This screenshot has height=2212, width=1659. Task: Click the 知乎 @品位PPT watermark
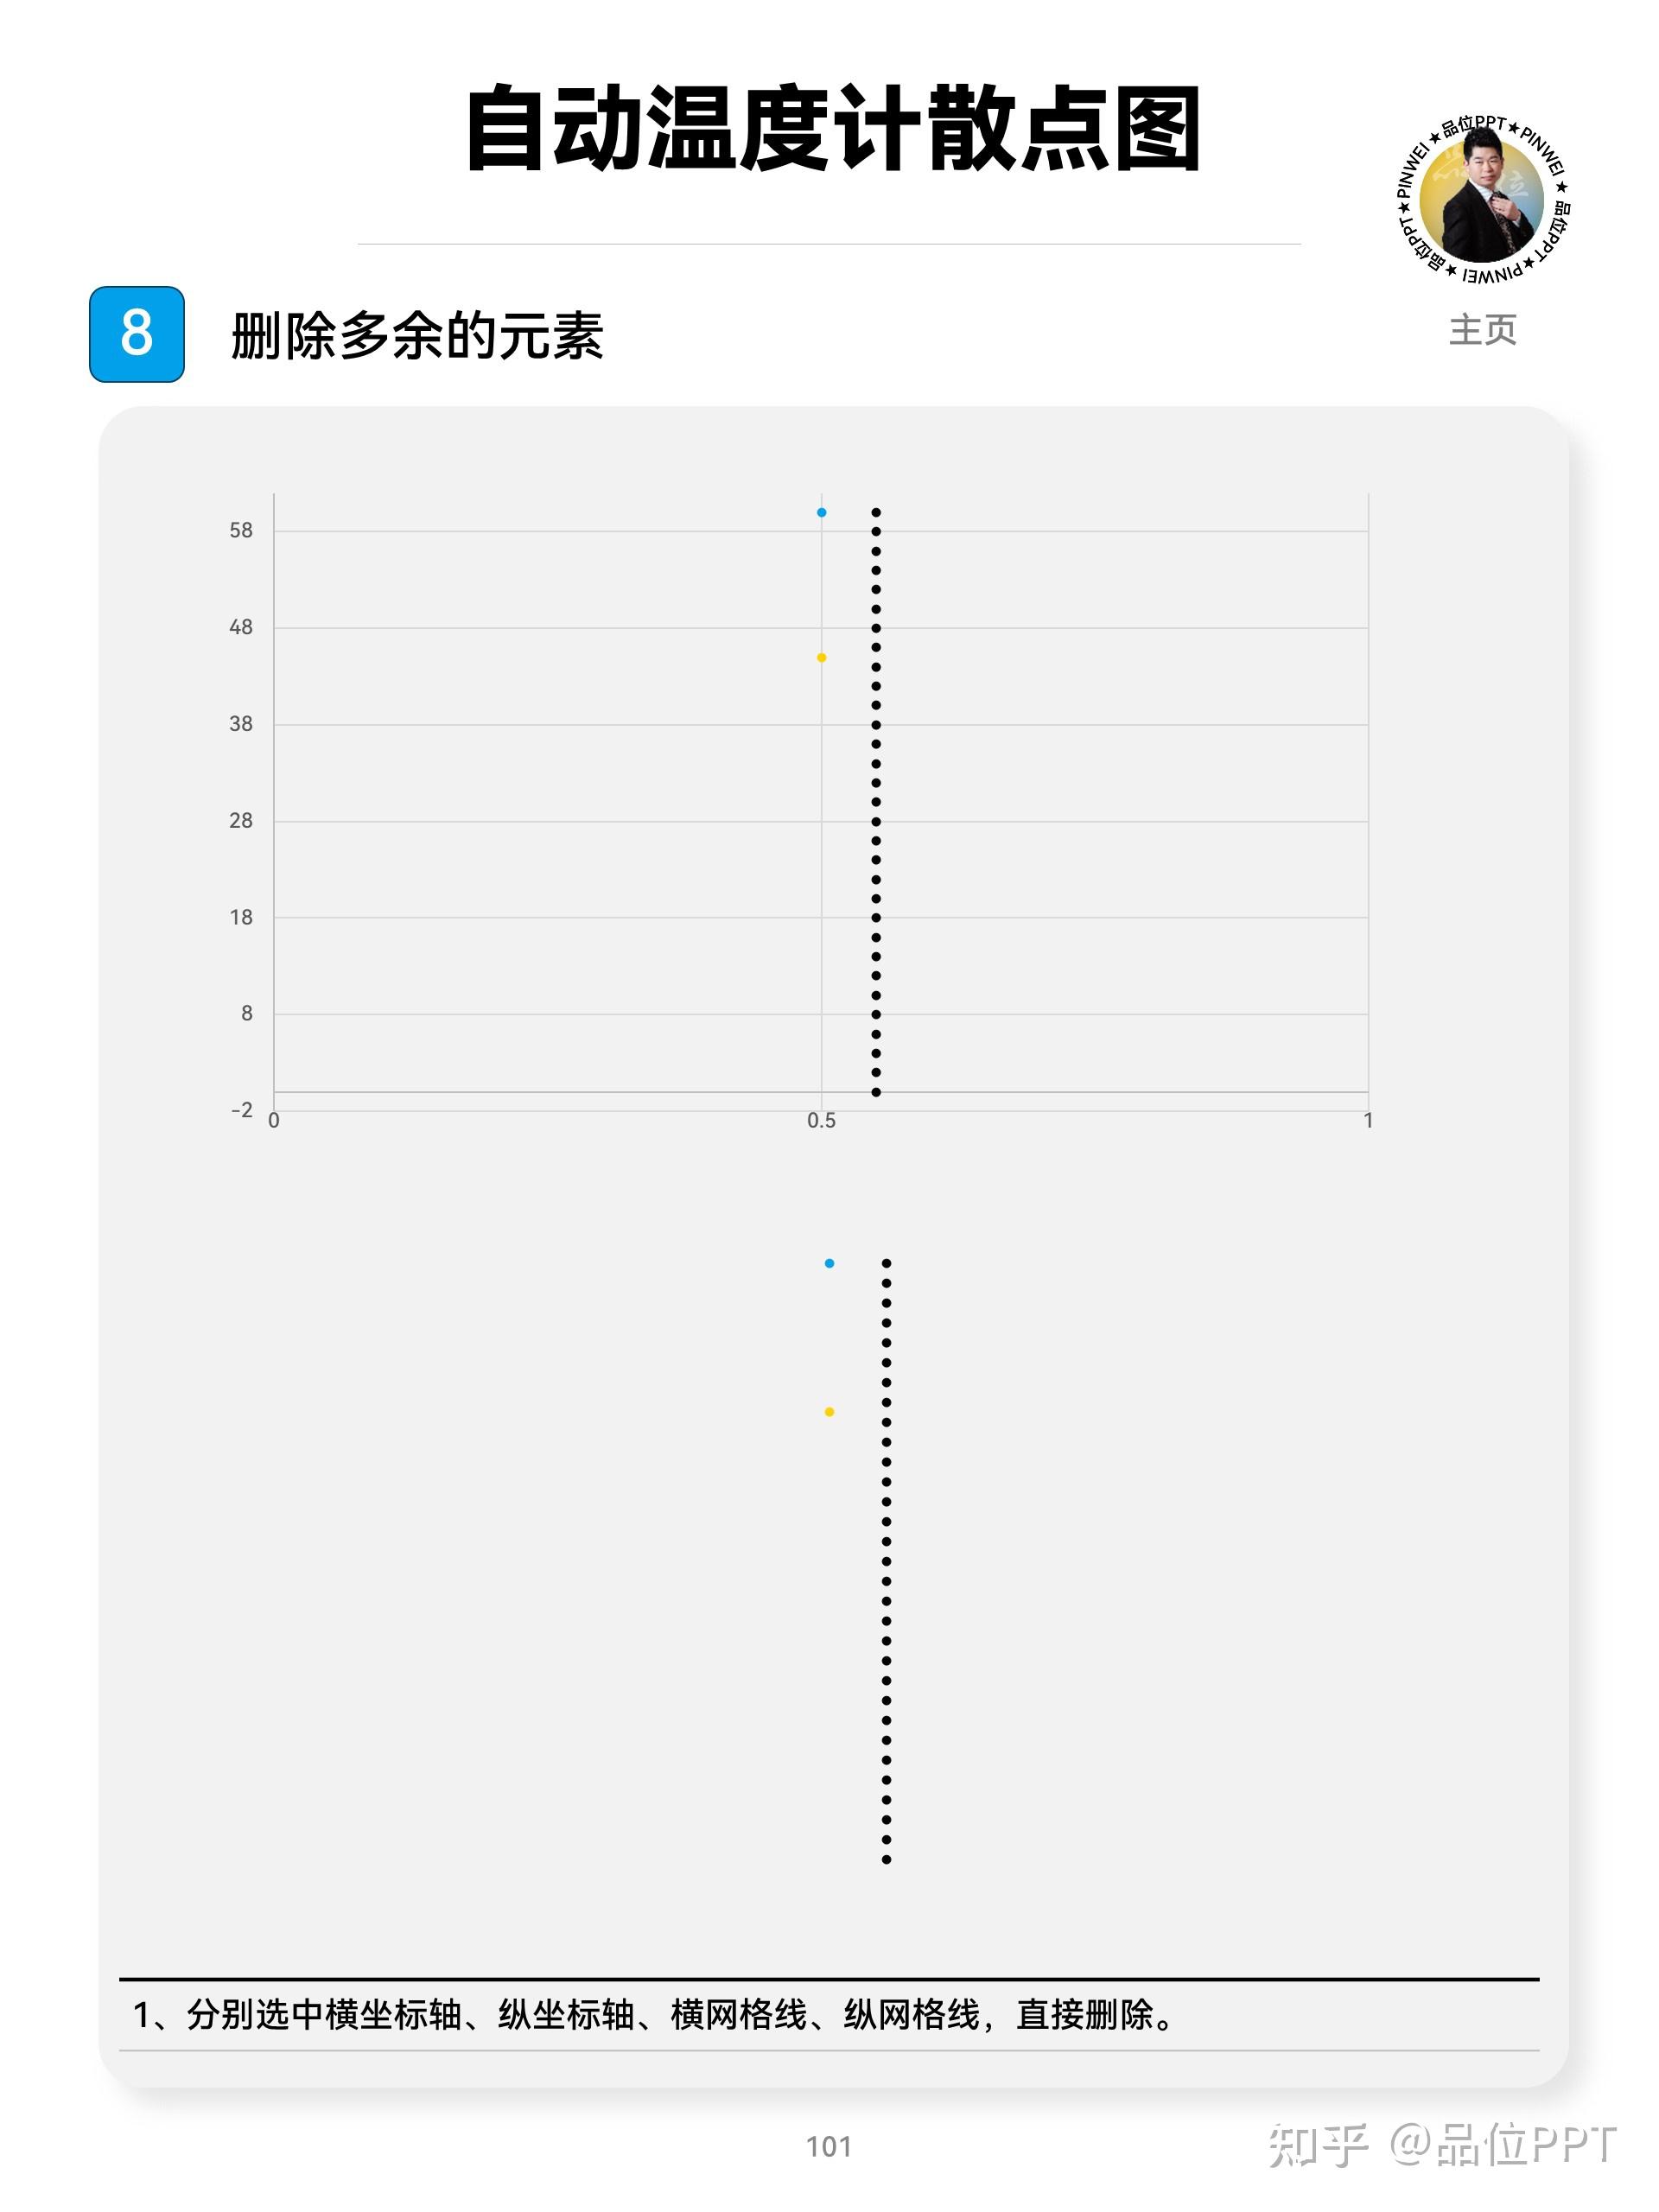click(x=1441, y=2146)
